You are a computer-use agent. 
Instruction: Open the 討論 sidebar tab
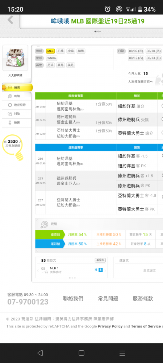(x=17, y=114)
